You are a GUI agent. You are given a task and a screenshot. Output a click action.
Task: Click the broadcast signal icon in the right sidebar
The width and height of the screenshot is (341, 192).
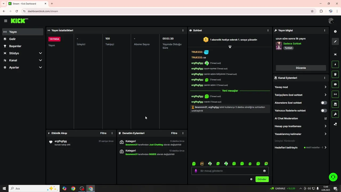pos(335,94)
